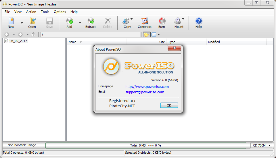This screenshot has width=276, height=158.
Task: Click the Extract toolbar icon
Action: click(x=91, y=21)
